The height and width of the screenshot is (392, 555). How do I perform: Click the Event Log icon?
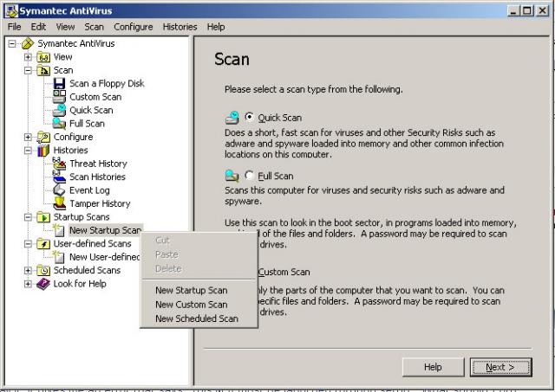click(x=59, y=190)
